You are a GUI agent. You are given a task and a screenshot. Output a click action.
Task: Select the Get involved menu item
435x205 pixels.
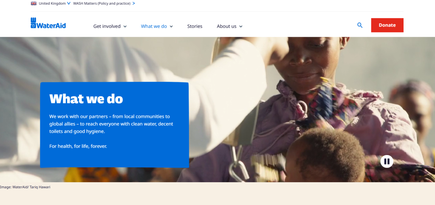pyautogui.click(x=107, y=26)
